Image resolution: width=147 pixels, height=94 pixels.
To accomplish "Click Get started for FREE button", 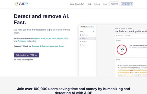I will pos(27,55).
